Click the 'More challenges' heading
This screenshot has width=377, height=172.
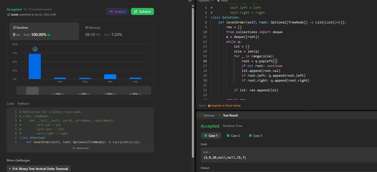(x=18, y=160)
